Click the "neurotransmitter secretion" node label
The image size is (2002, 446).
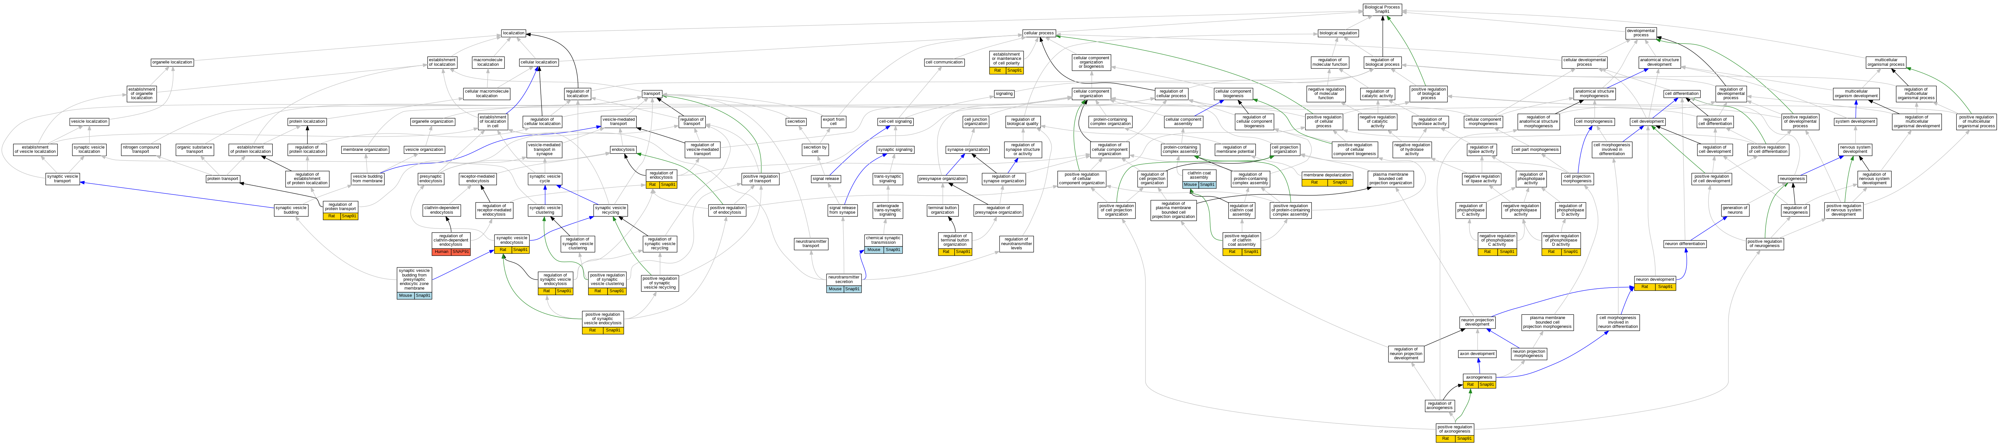pyautogui.click(x=844, y=279)
